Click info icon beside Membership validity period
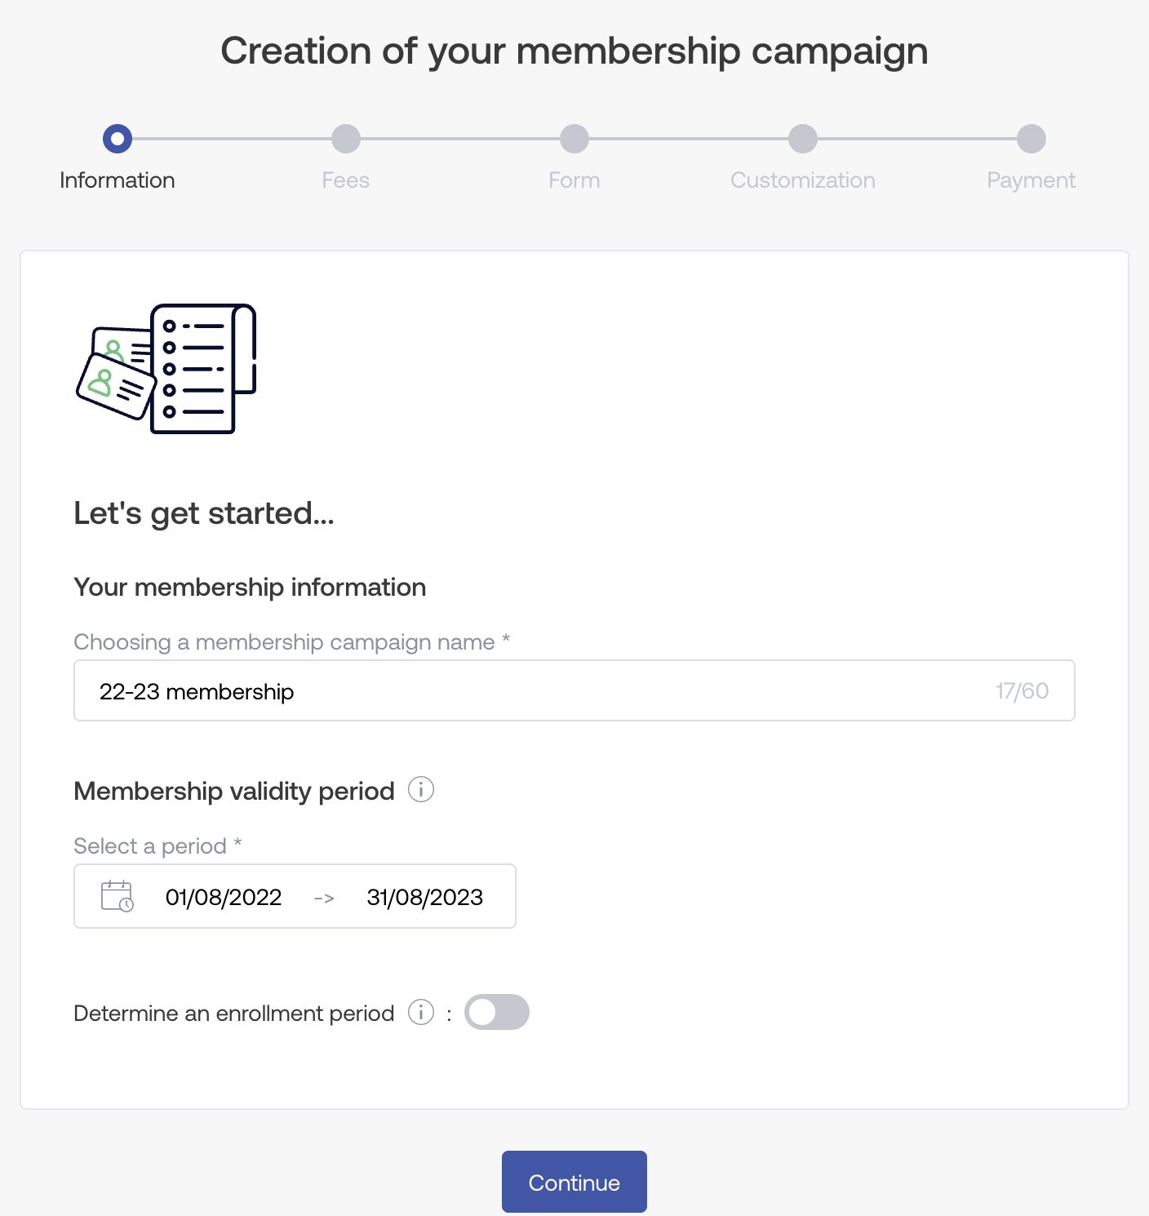The height and width of the screenshot is (1216, 1149). pyautogui.click(x=421, y=790)
